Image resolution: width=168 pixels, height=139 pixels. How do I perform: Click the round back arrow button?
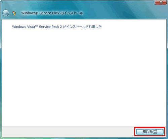[6, 13]
